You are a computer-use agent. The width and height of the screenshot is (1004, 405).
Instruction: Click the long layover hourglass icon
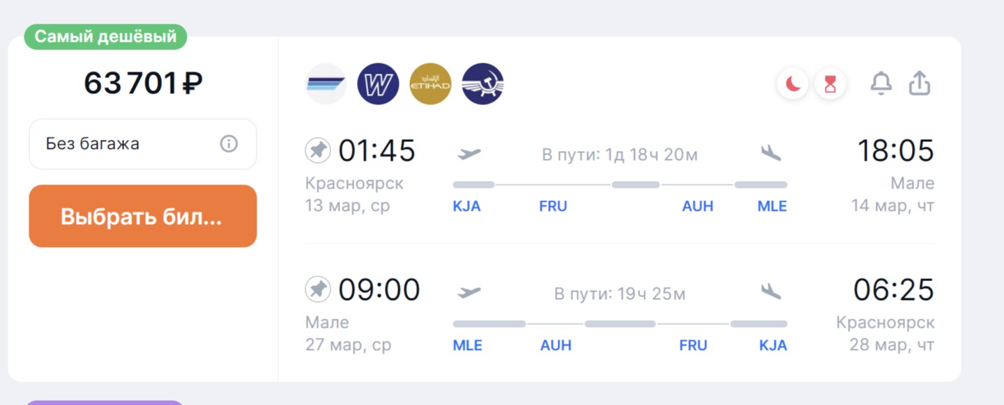(830, 85)
